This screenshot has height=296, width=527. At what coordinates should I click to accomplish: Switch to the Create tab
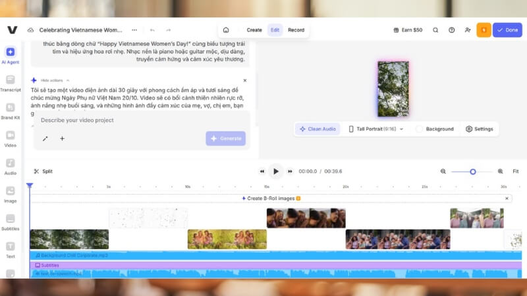(x=254, y=30)
